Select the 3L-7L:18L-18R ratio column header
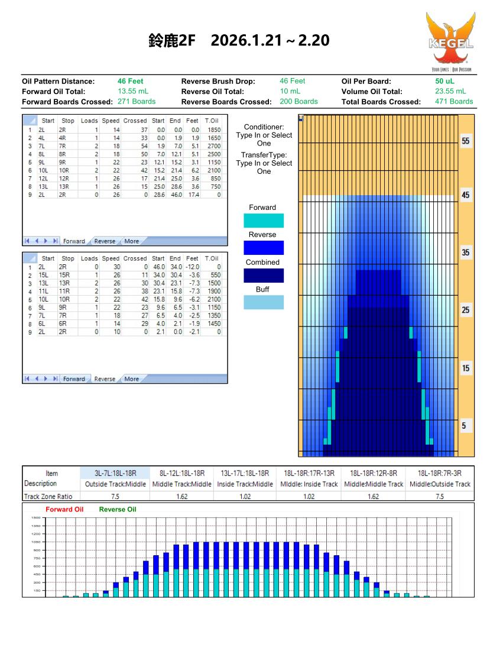 point(115,473)
